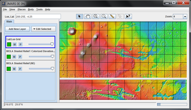Viewport: 191px width, 110px height.
Task: Minimize the JMARS window
Action: [167, 3]
